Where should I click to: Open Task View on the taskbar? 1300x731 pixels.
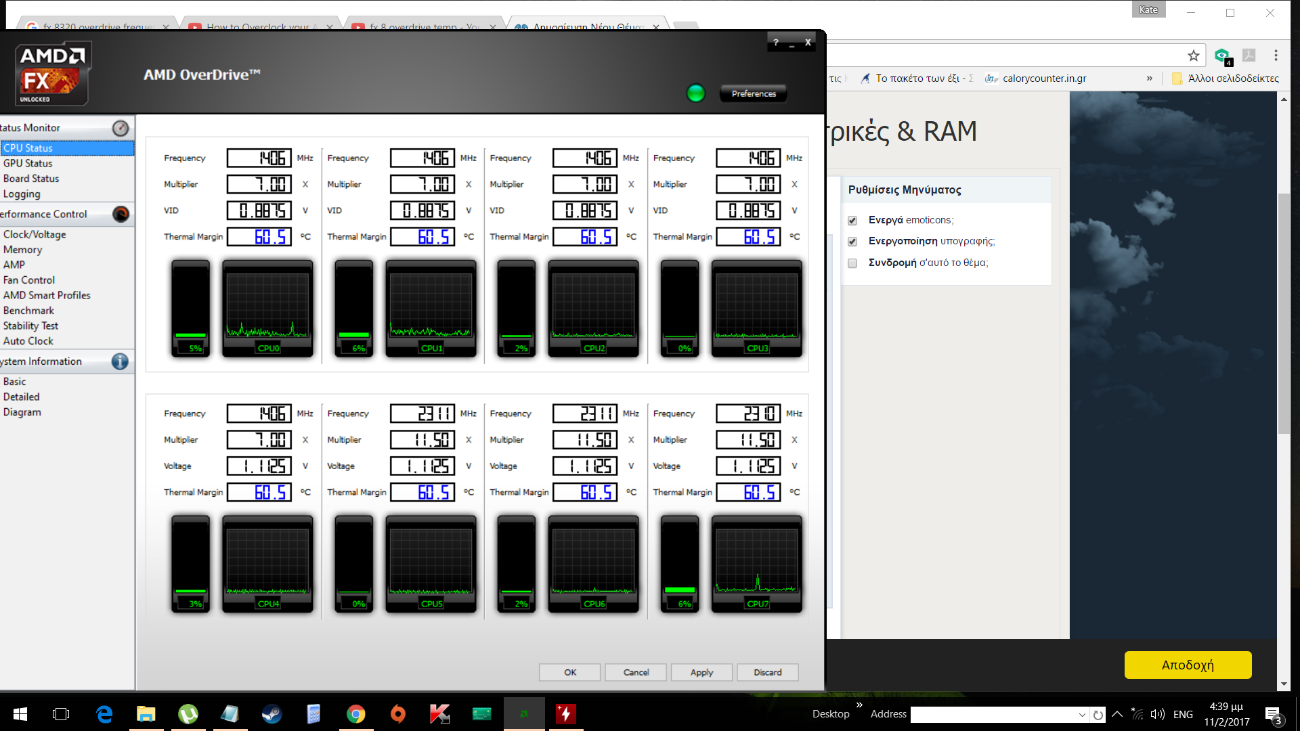pyautogui.click(x=61, y=714)
